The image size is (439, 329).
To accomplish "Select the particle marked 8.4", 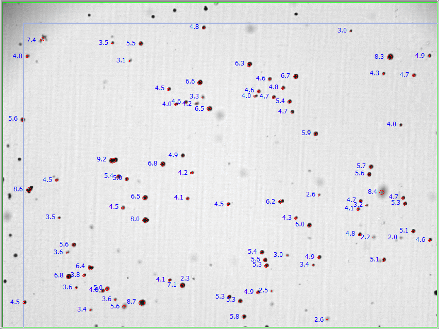I will coord(382,192).
